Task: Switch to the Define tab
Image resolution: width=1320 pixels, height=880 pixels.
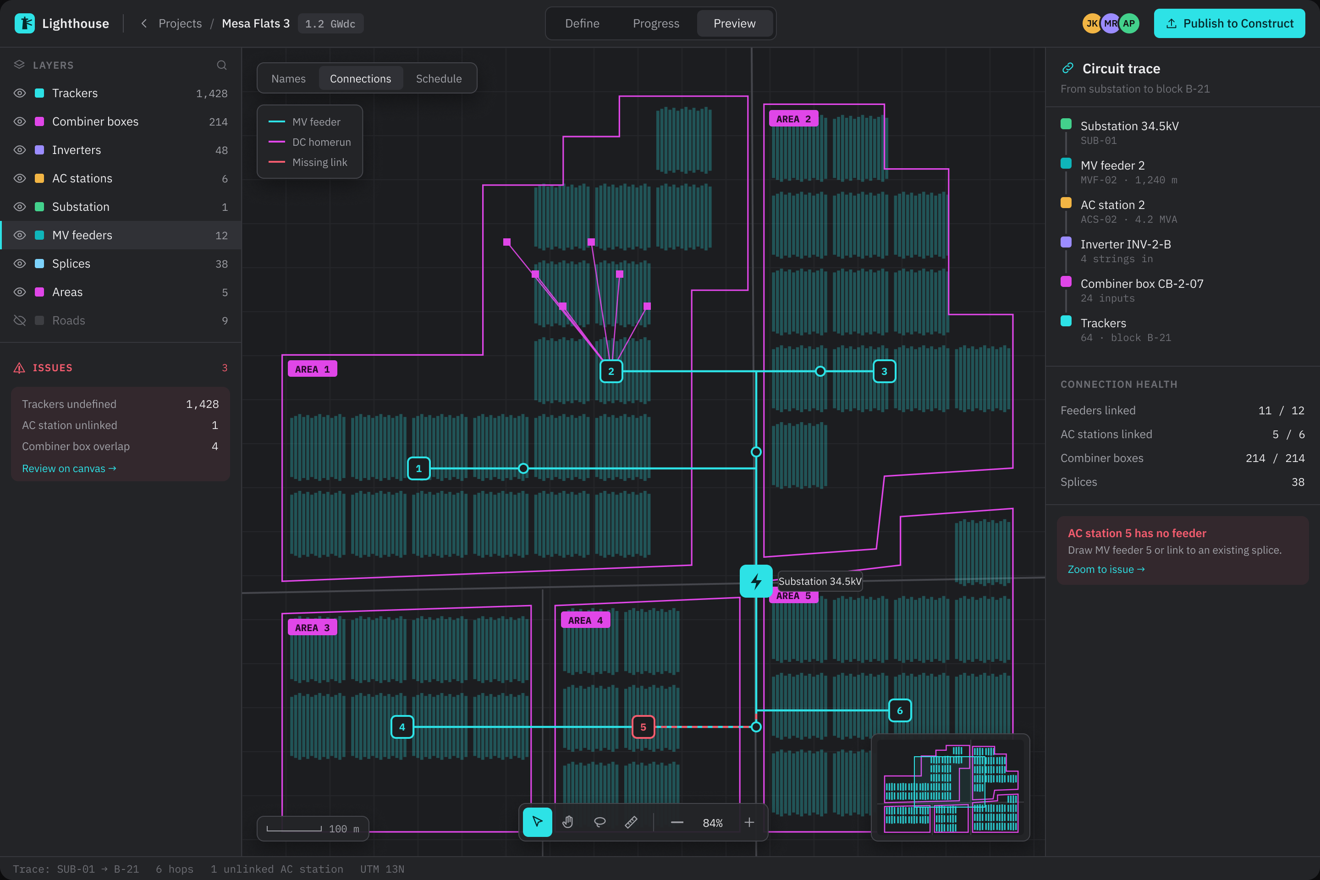Action: [582, 23]
